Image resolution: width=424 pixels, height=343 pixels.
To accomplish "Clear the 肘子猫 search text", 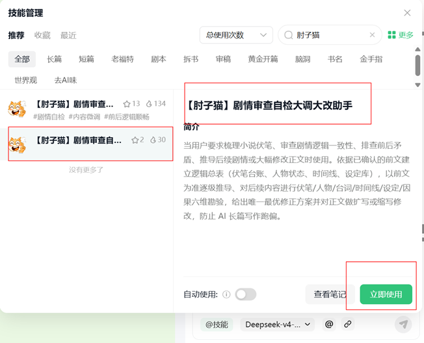I will click(372, 35).
